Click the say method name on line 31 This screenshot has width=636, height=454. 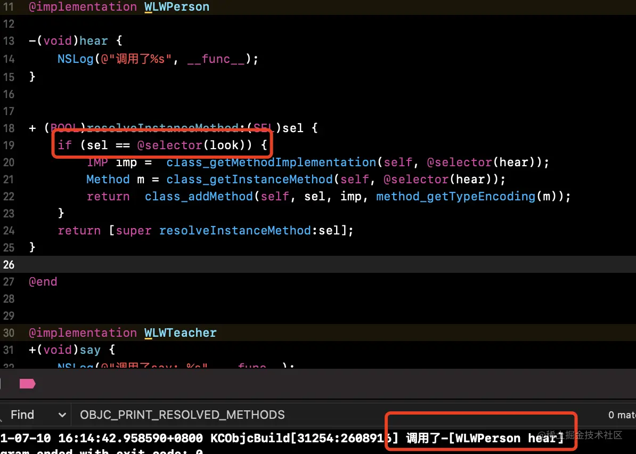tap(90, 350)
